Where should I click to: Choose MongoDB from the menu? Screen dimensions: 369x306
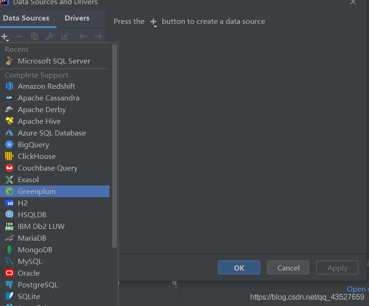(55, 249)
